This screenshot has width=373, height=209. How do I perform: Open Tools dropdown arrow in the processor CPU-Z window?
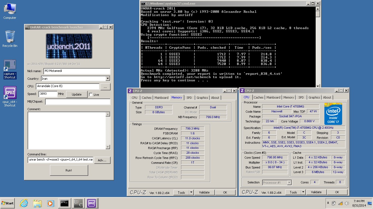303,192
